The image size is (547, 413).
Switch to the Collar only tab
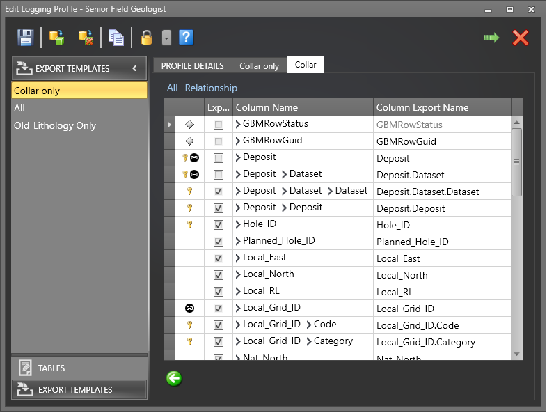[x=259, y=65]
